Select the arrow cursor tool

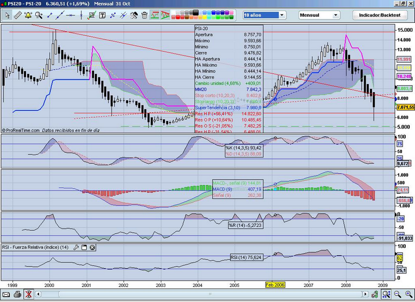(8, 16)
